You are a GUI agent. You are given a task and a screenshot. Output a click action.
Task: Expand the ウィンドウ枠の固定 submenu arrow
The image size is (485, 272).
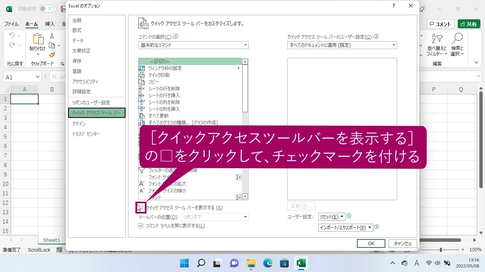[x=238, y=68]
